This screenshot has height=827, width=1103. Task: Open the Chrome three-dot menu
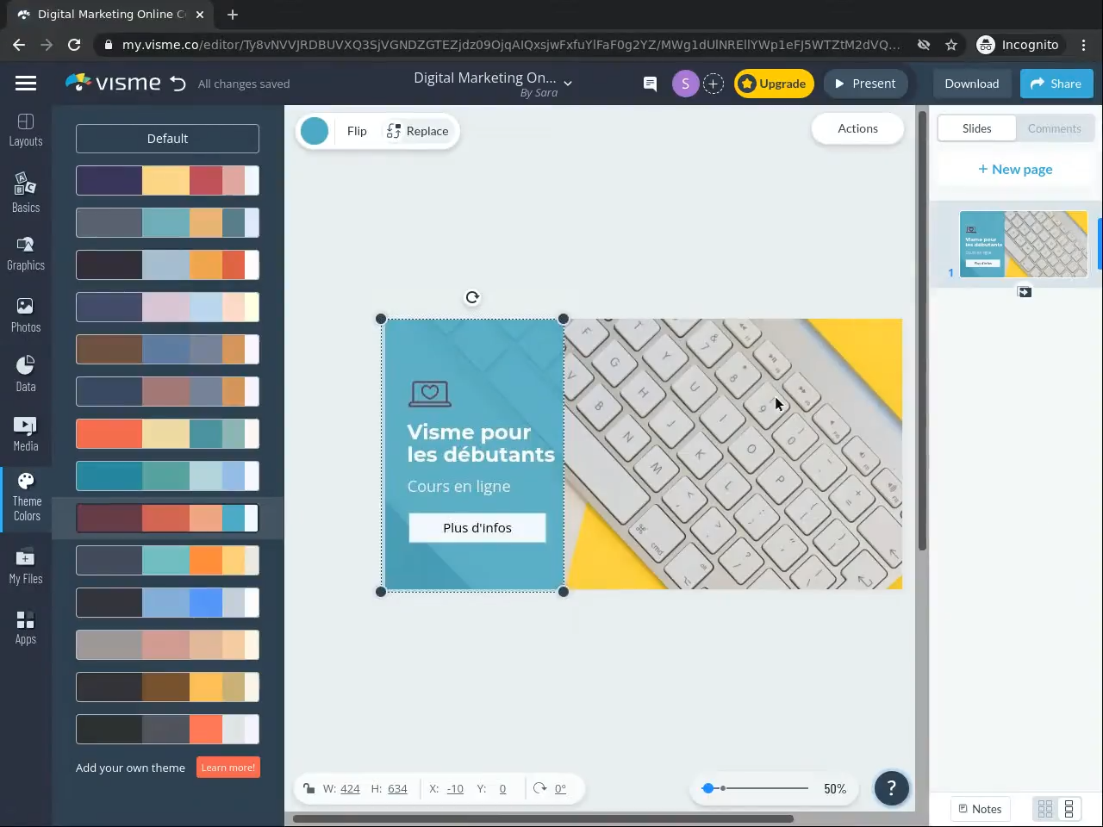(x=1084, y=45)
